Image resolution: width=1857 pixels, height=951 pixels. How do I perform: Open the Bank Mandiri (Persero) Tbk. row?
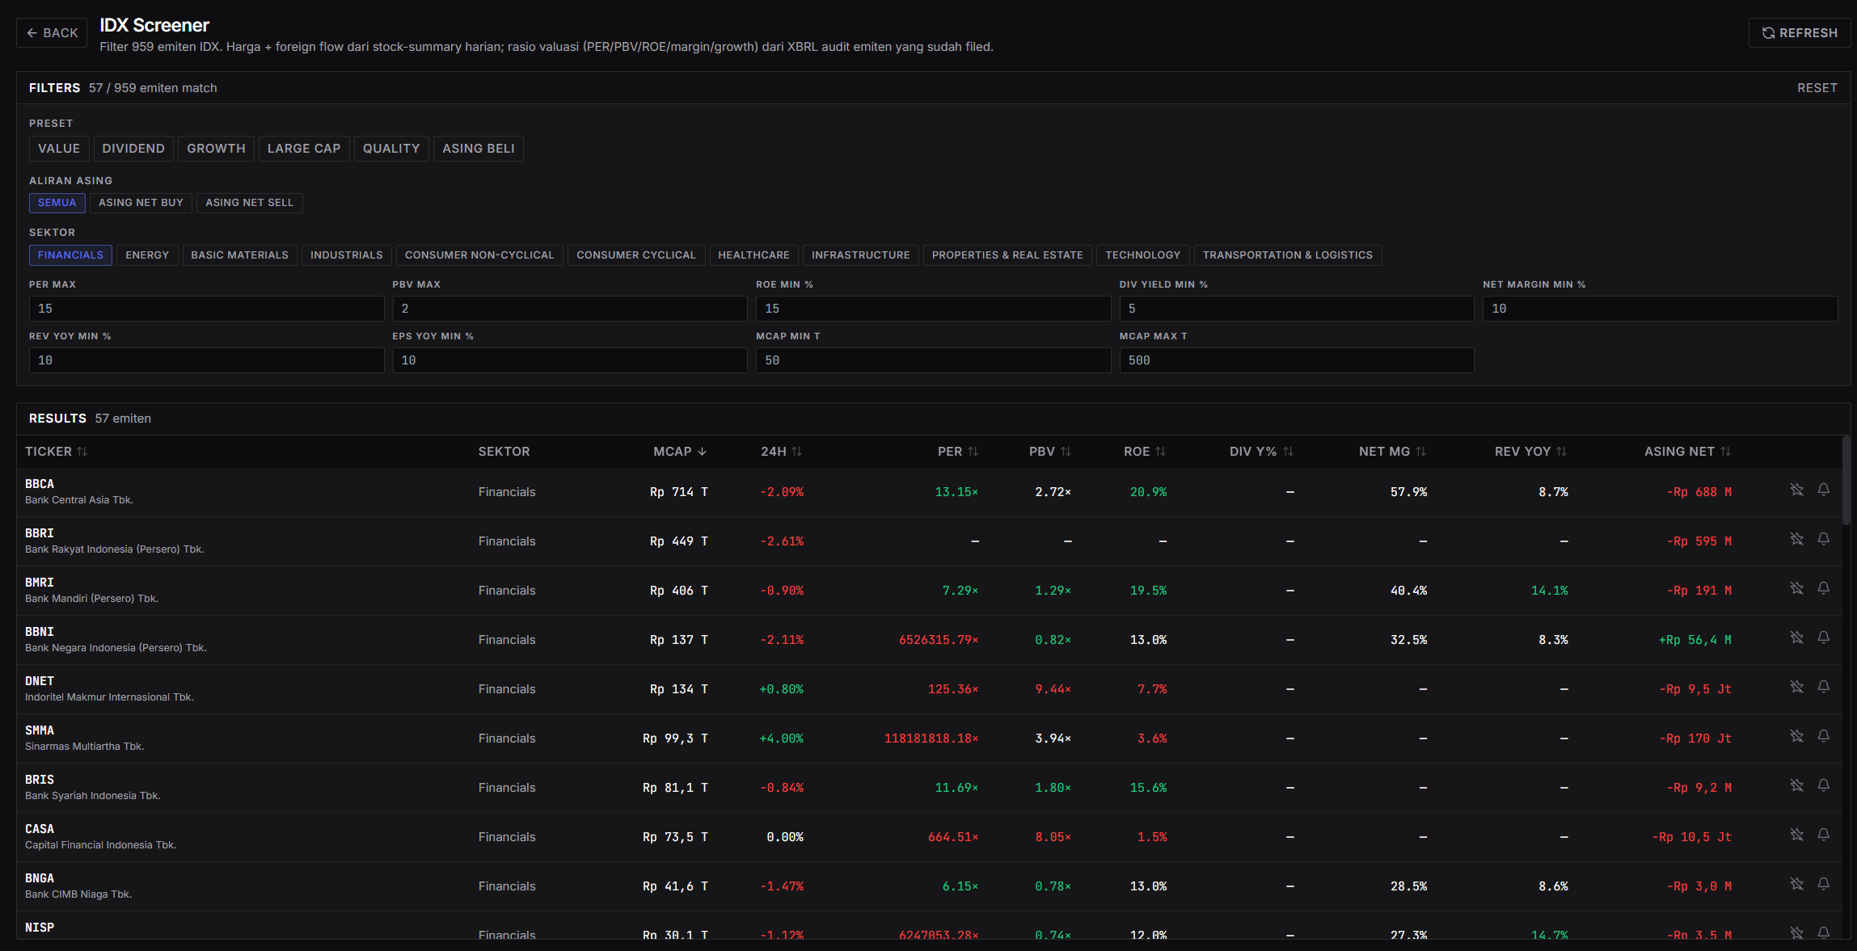(x=929, y=591)
